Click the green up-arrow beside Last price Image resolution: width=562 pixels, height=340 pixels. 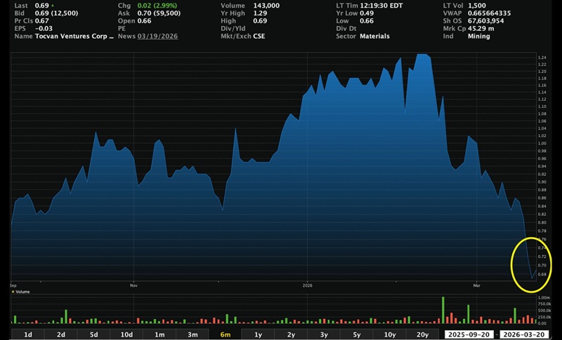(x=52, y=6)
